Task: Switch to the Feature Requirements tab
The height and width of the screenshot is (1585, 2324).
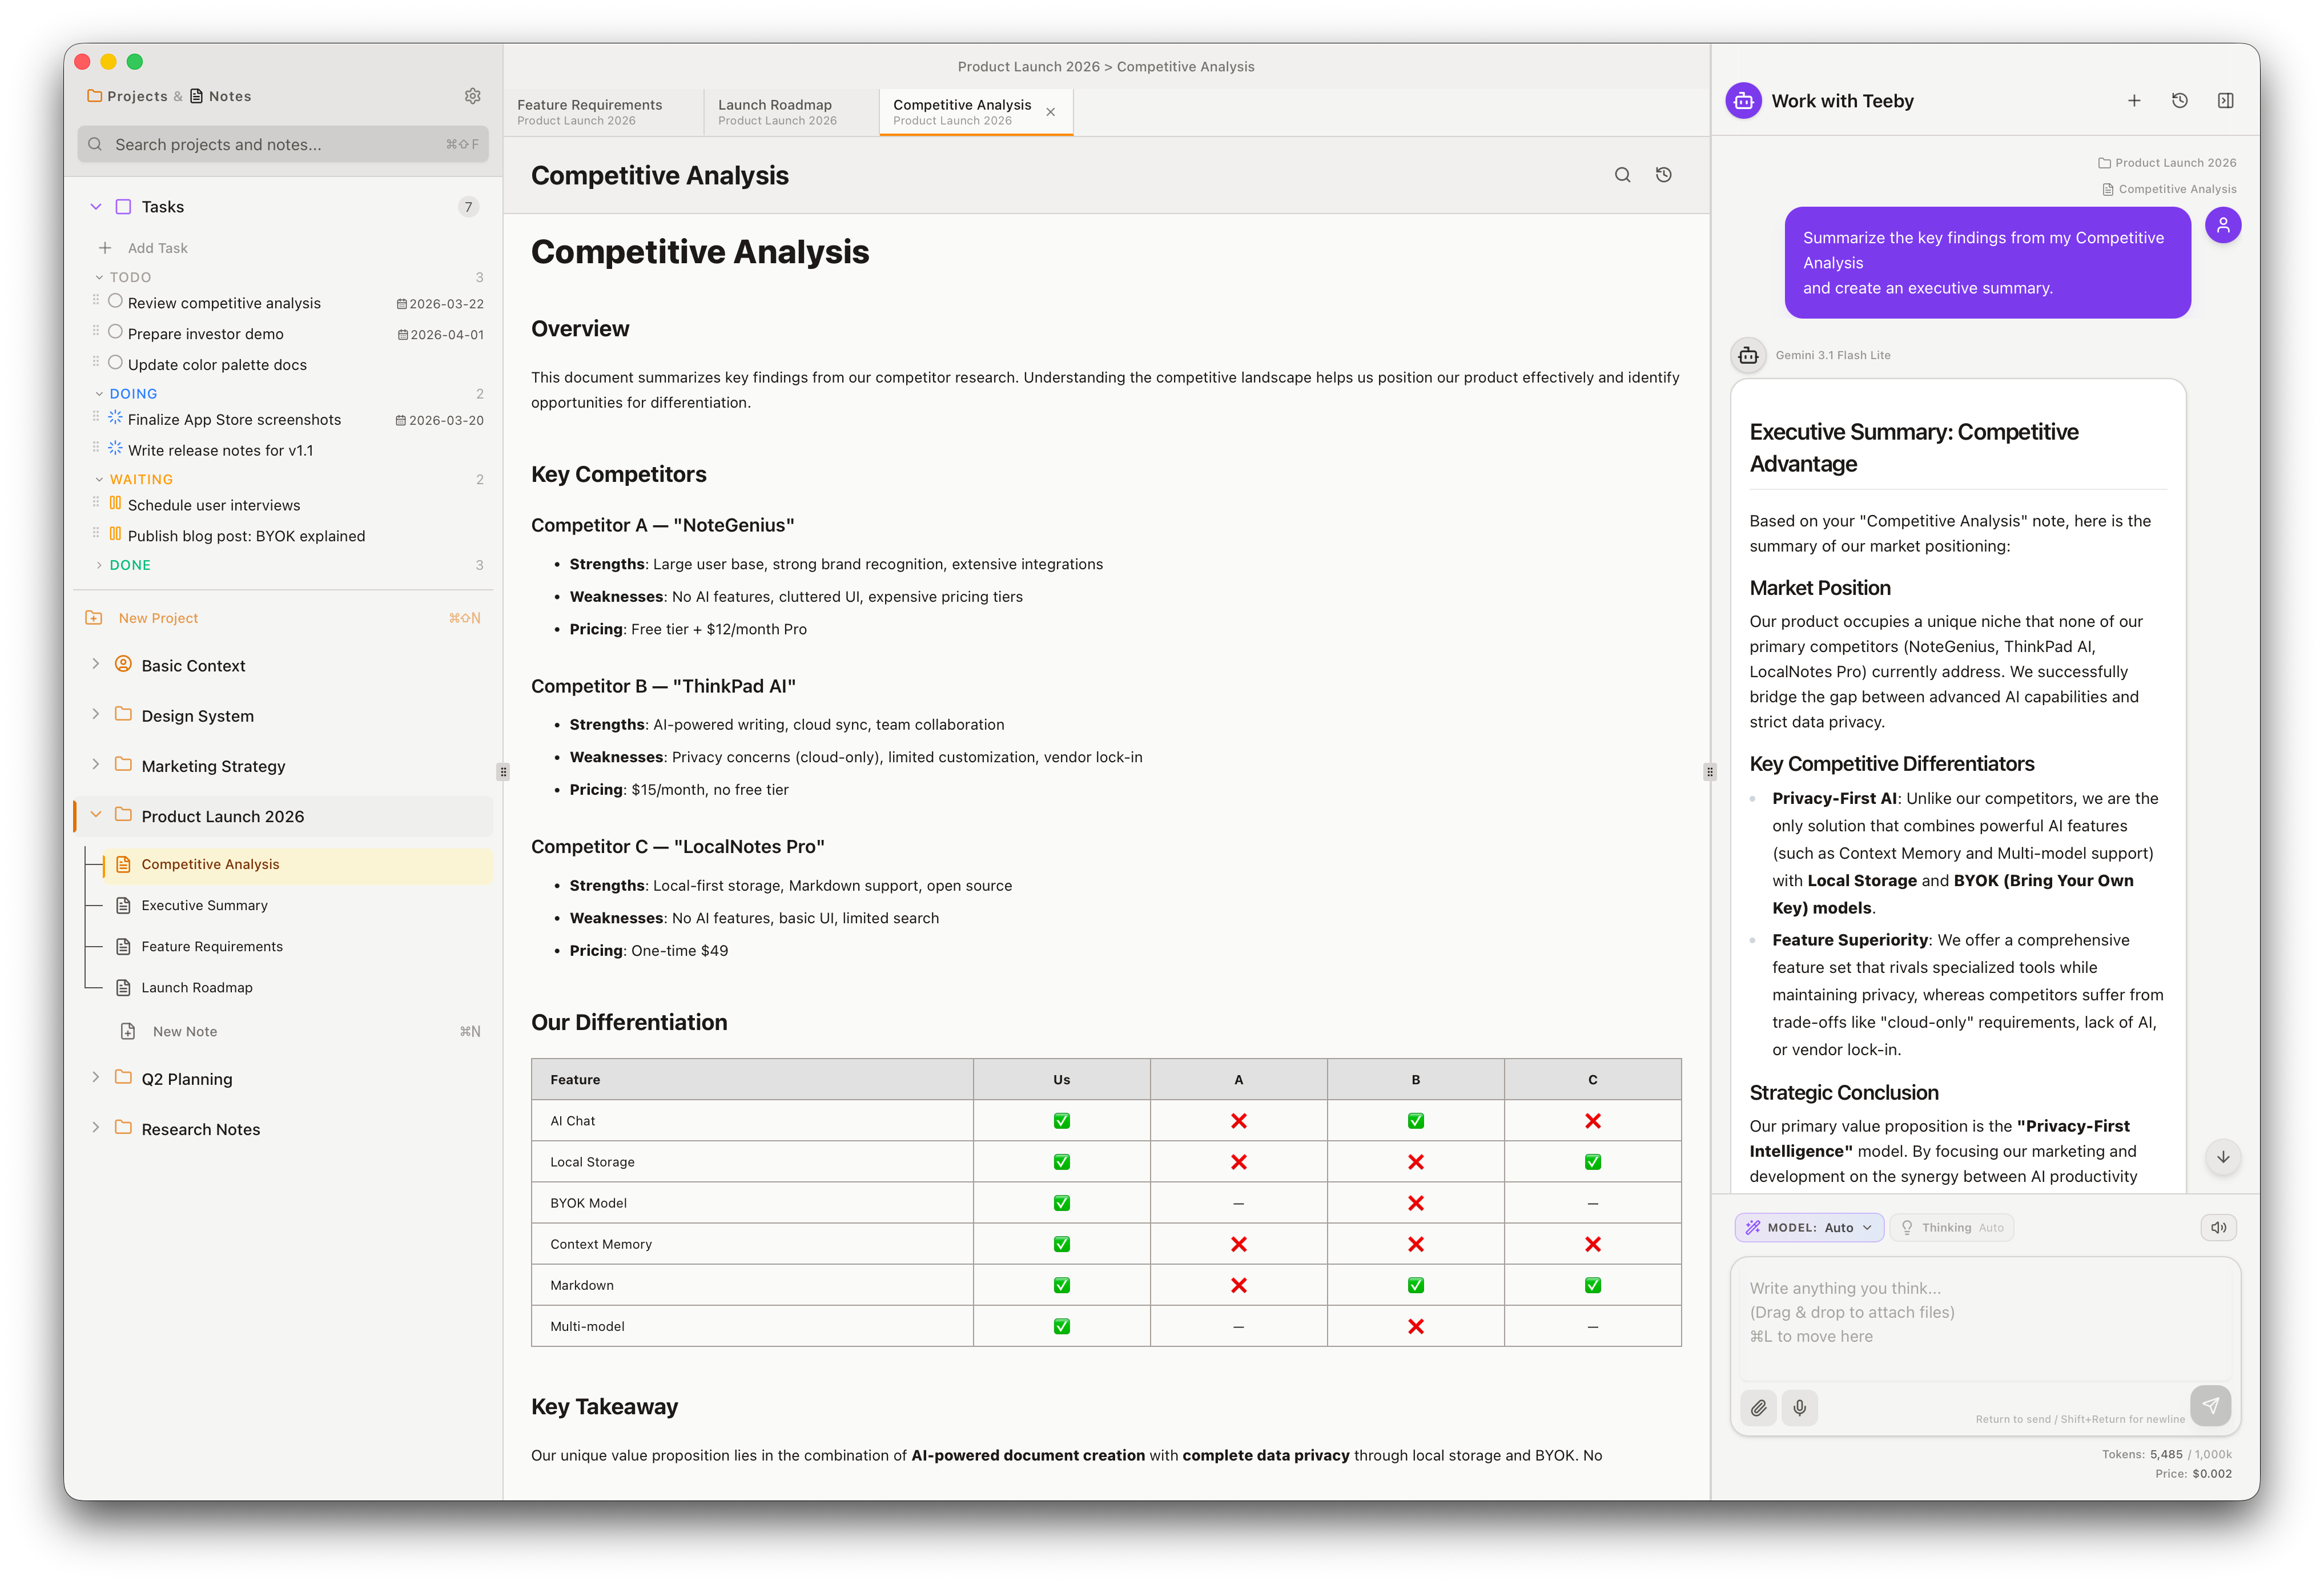Action: tap(589, 111)
